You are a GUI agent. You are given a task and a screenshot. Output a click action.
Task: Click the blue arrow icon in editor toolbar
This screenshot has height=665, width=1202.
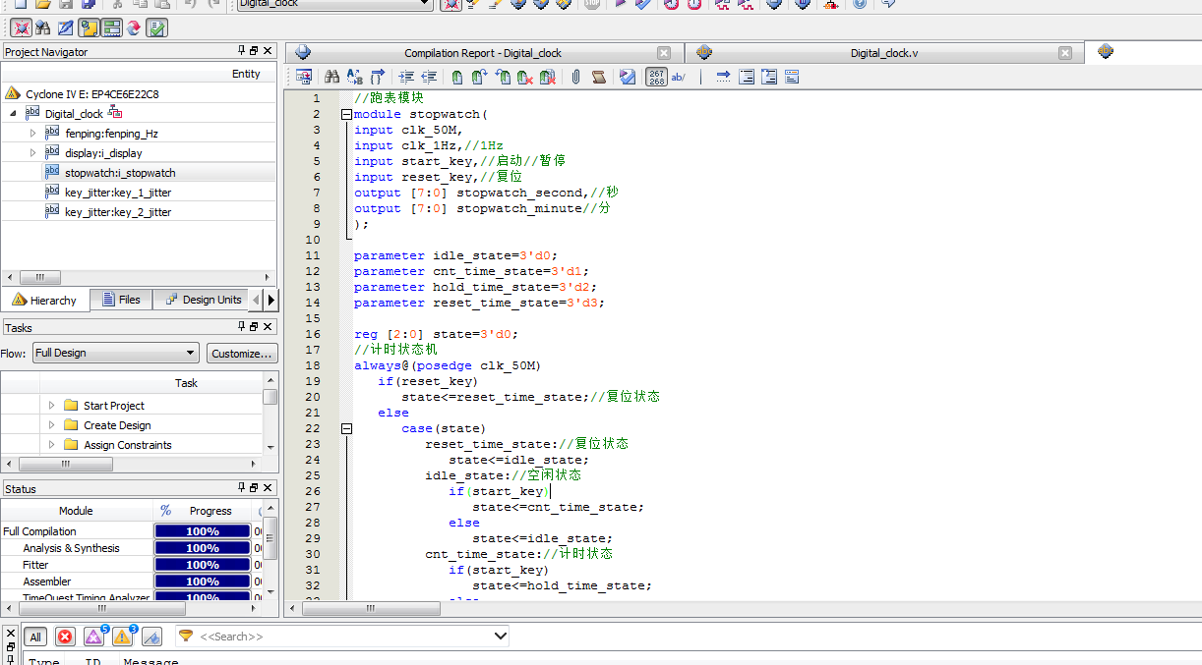(x=723, y=77)
